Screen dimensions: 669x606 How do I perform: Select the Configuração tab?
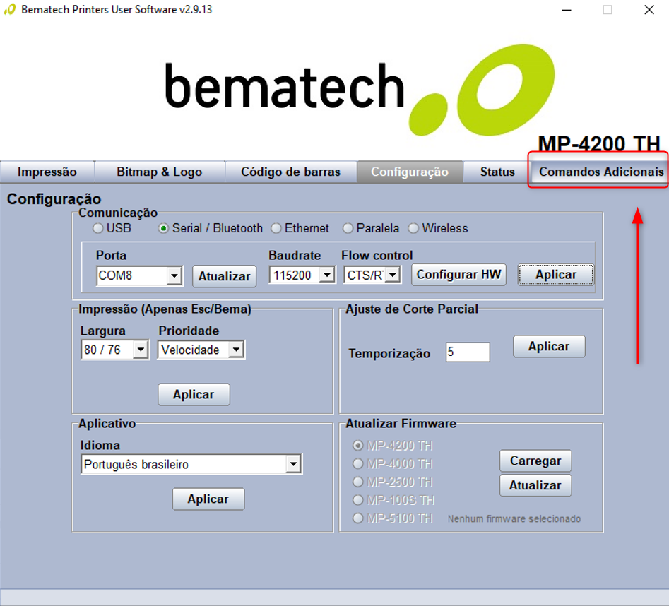[x=410, y=172]
